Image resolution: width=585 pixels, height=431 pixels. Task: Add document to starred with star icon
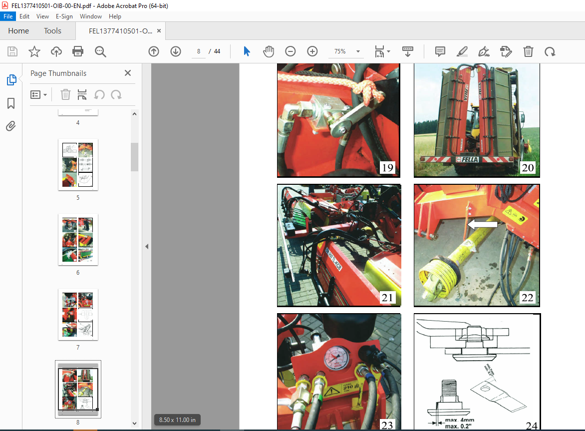34,51
